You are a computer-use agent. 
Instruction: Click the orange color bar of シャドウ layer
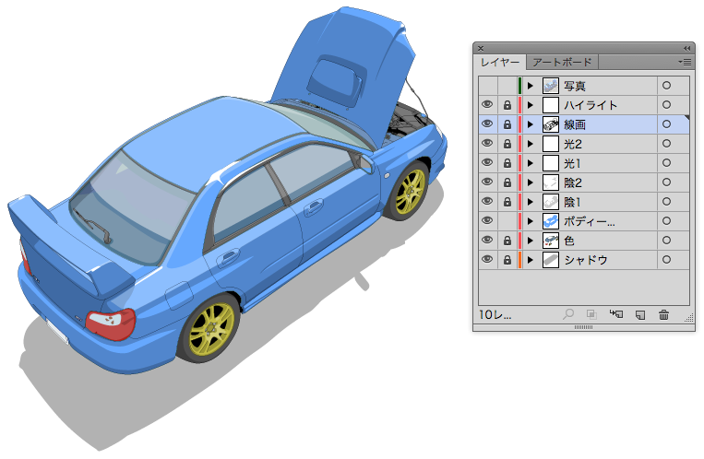tap(519, 260)
